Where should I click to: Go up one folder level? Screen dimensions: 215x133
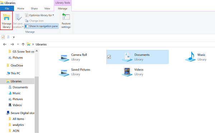tap(23, 44)
